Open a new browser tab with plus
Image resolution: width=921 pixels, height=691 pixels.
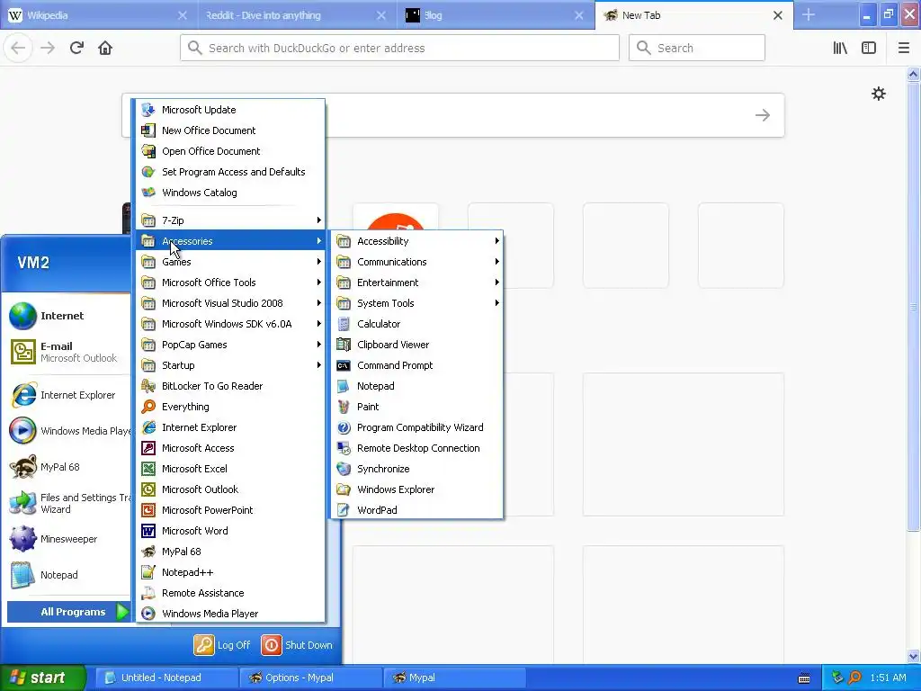(x=809, y=15)
